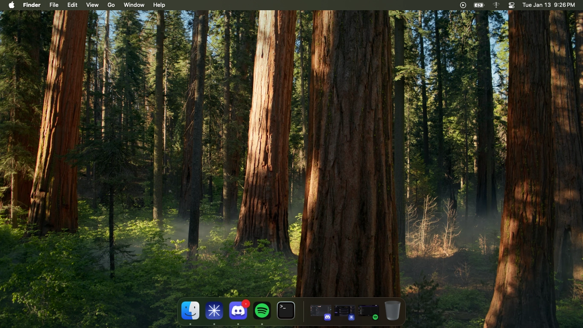
Task: Click the Now Playing menu bar icon
Action: click(463, 5)
